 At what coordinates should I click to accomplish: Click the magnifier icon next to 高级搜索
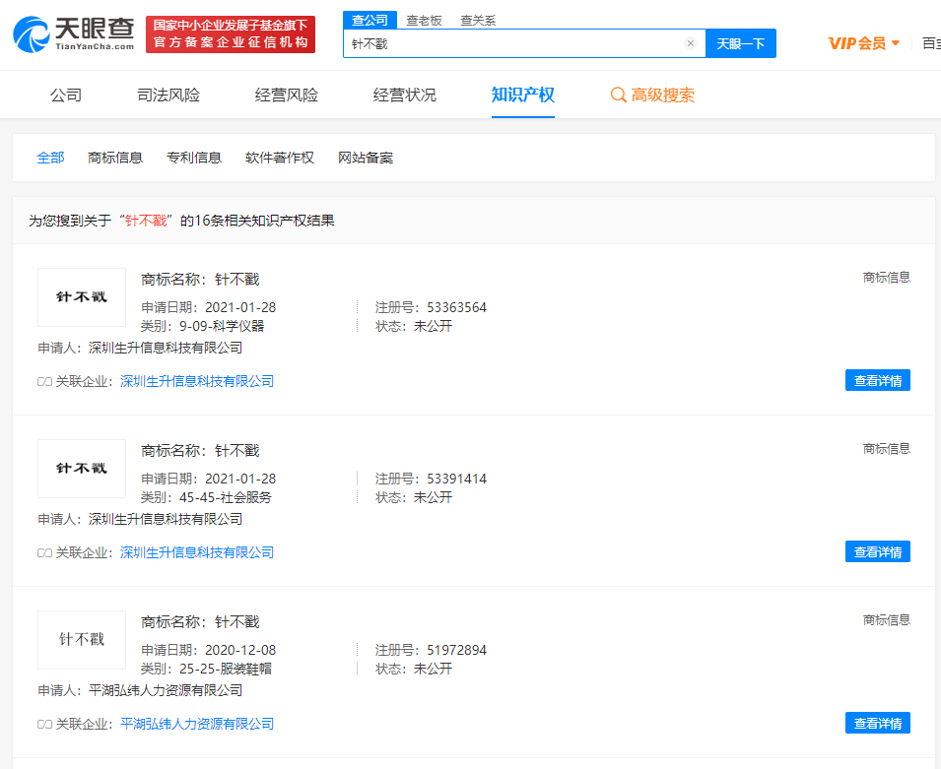coord(618,95)
